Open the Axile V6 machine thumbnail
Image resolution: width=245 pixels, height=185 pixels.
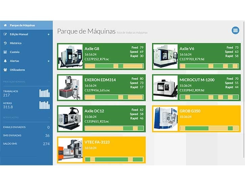tap(166, 57)
